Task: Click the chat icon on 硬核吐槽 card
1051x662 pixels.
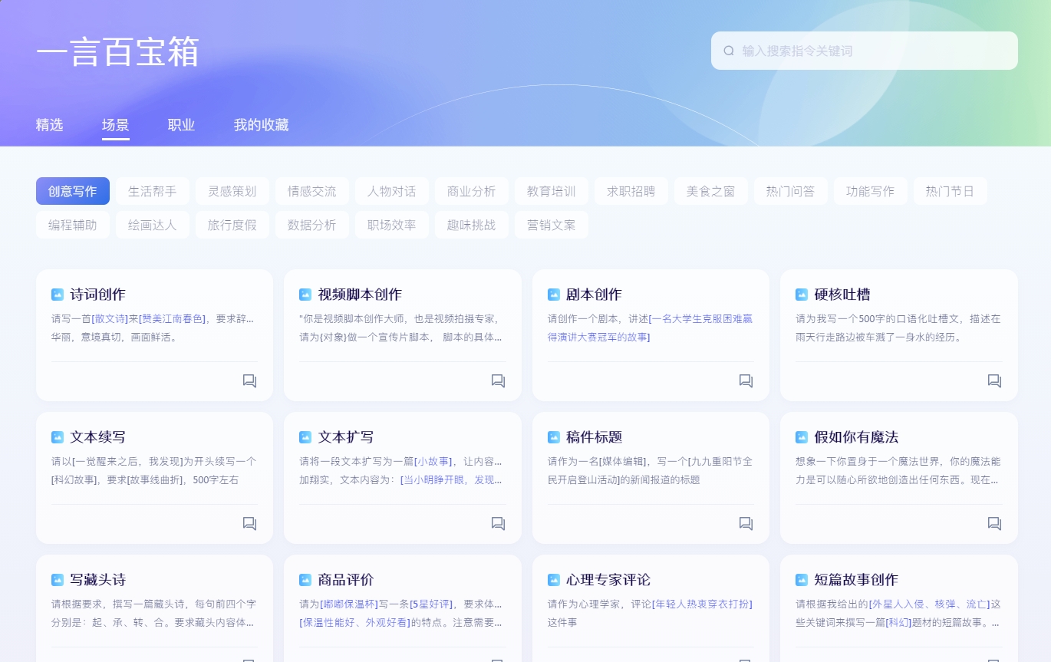Action: pos(994,380)
